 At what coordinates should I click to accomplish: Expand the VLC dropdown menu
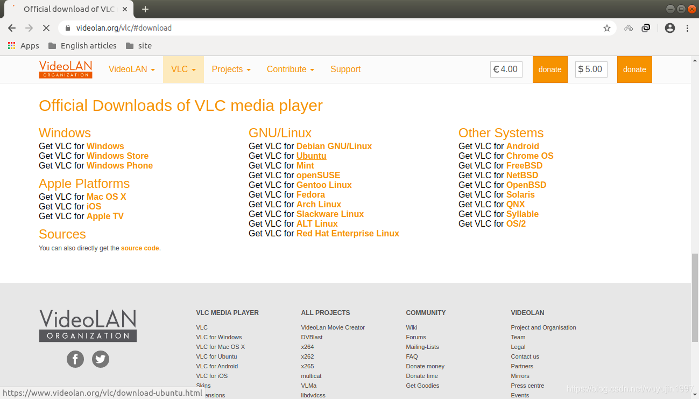pos(183,69)
